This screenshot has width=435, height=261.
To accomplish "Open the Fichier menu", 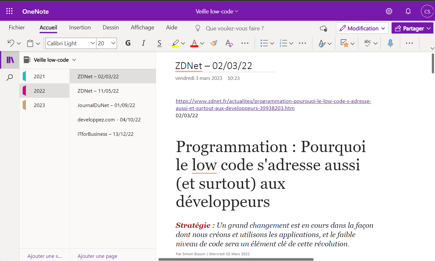I will [x=17, y=27].
